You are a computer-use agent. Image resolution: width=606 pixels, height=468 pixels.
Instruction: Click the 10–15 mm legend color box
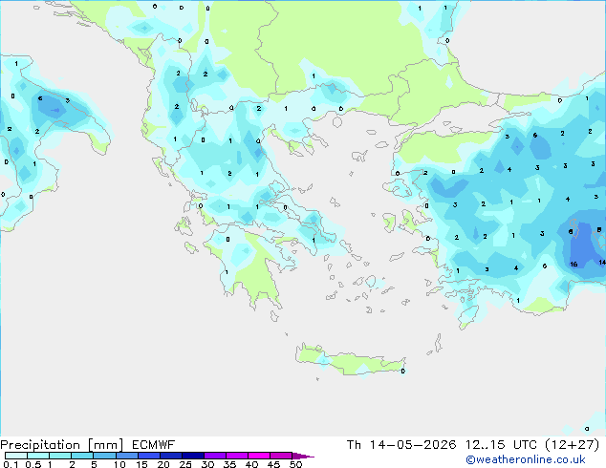(126, 456)
